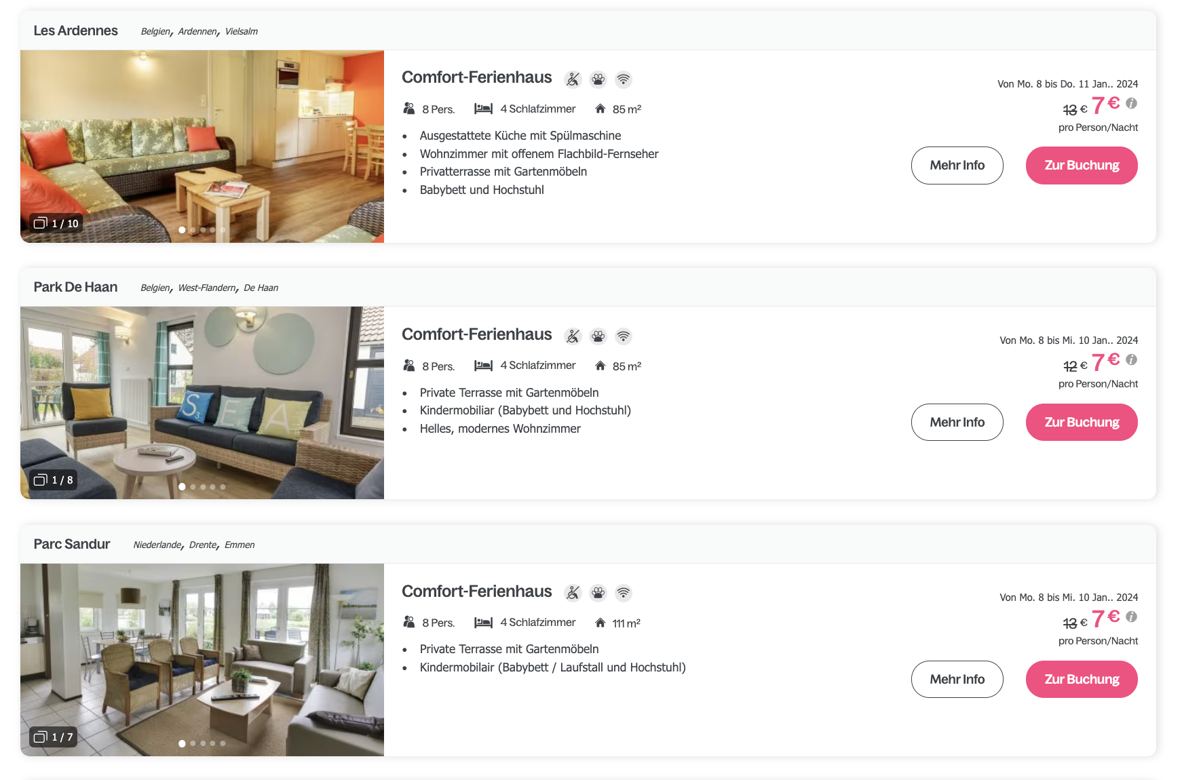The width and height of the screenshot is (1182, 780).
Task: Open the Parc Sandur living room photo
Action: 202,660
